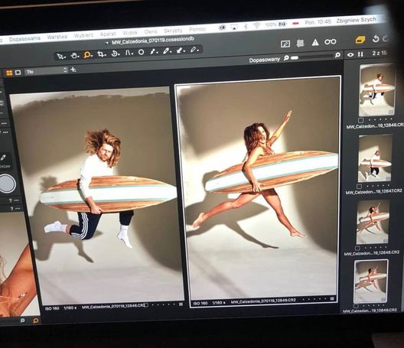Select the Rotation straighten tool
The width and height of the screenshot is (404, 348).
[x=115, y=54]
